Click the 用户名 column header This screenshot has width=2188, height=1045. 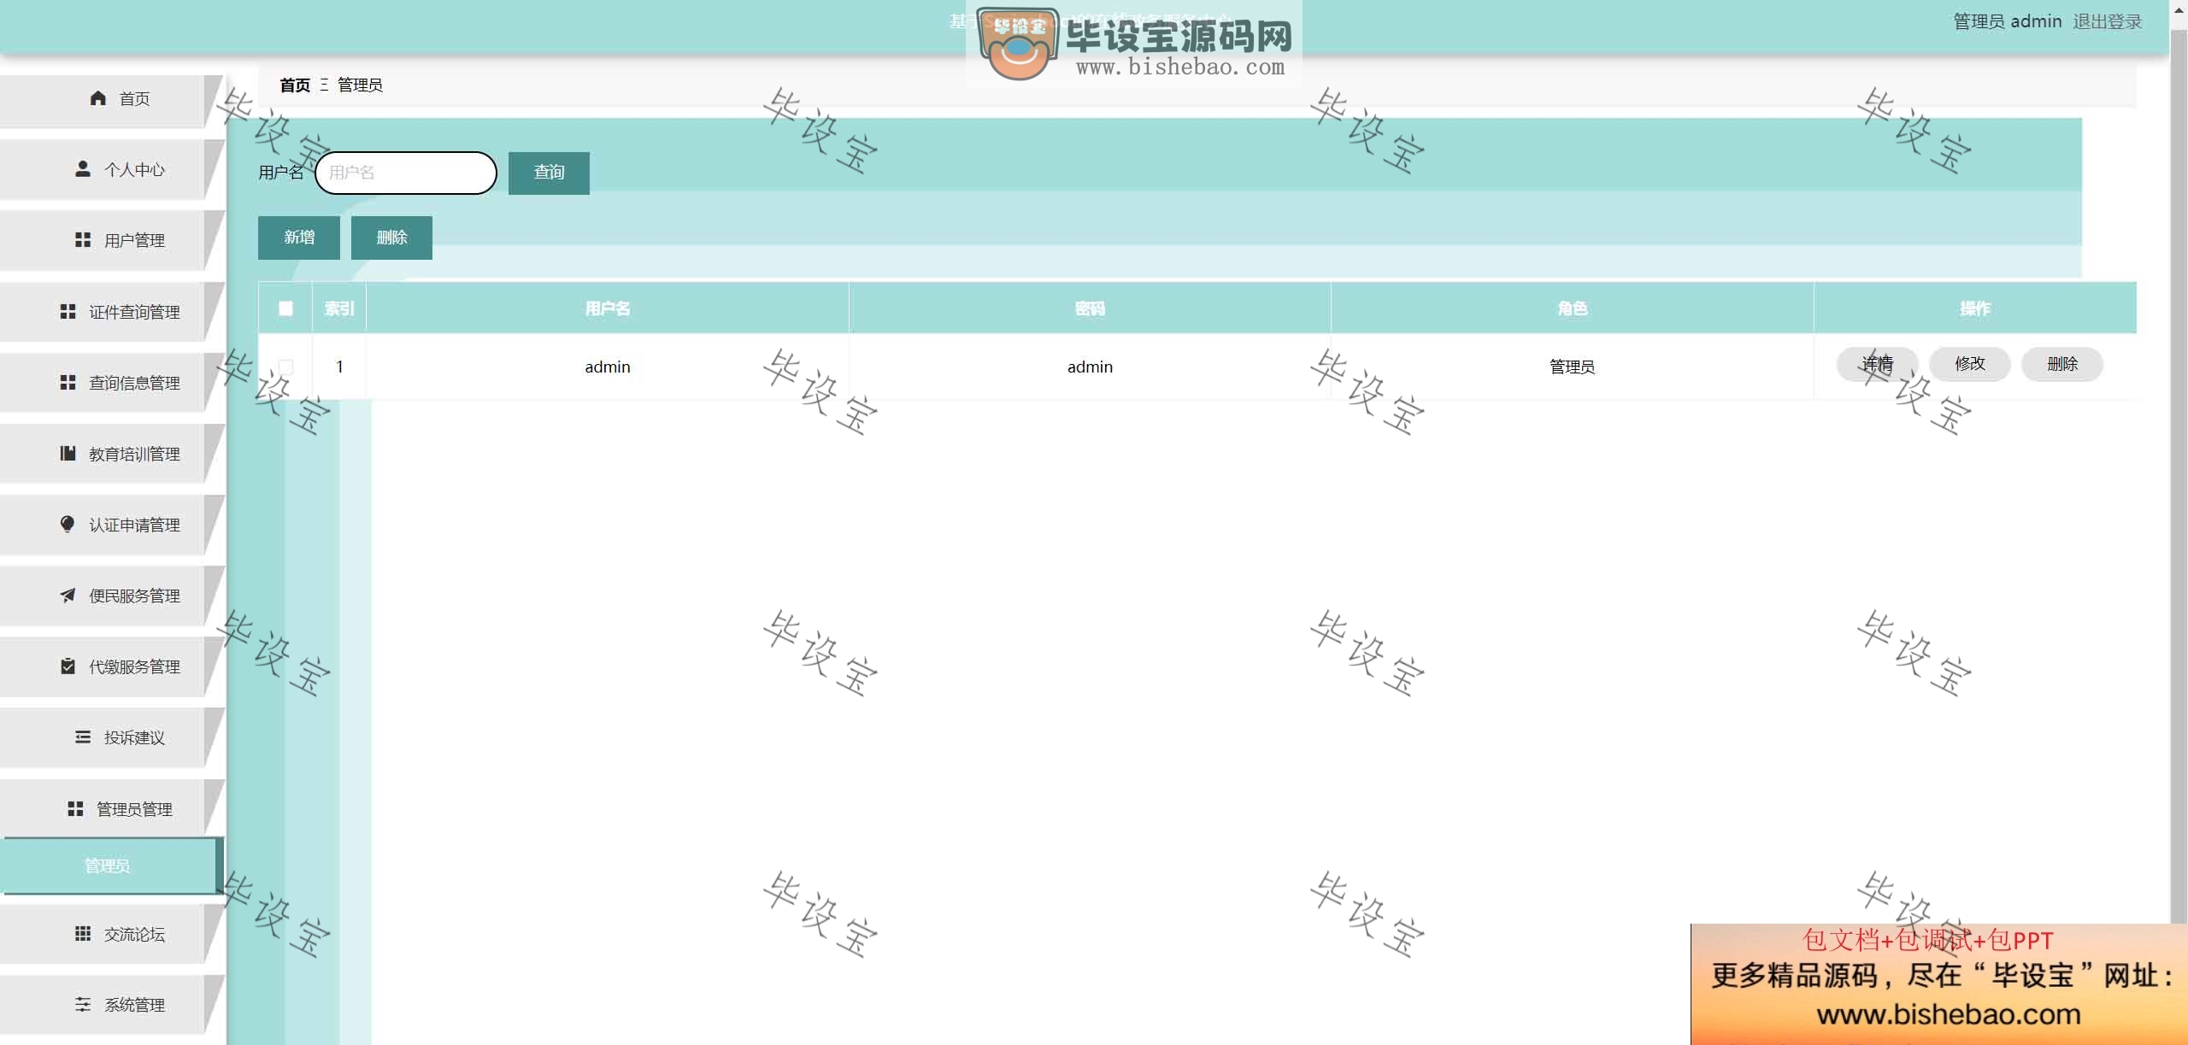(x=608, y=308)
